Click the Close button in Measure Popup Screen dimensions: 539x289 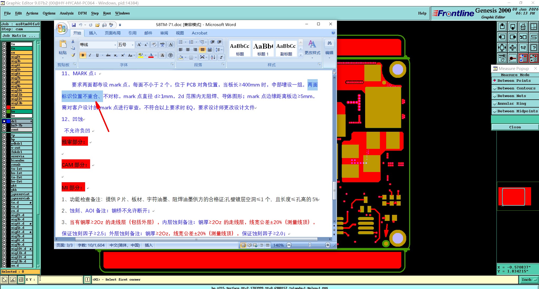coord(515,127)
